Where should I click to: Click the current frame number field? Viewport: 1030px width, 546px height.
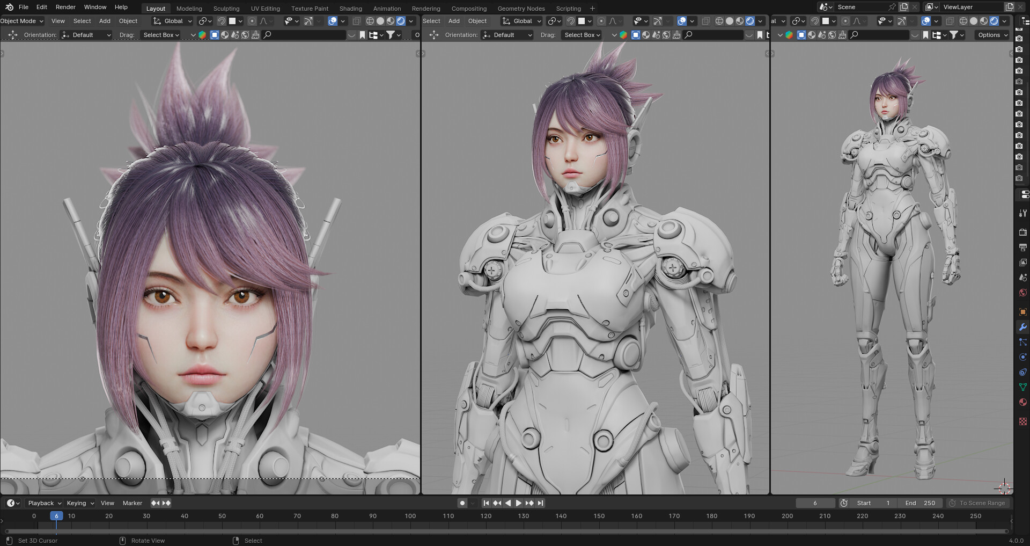coord(815,503)
